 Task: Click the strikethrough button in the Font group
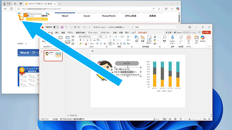click(x=94, y=40)
